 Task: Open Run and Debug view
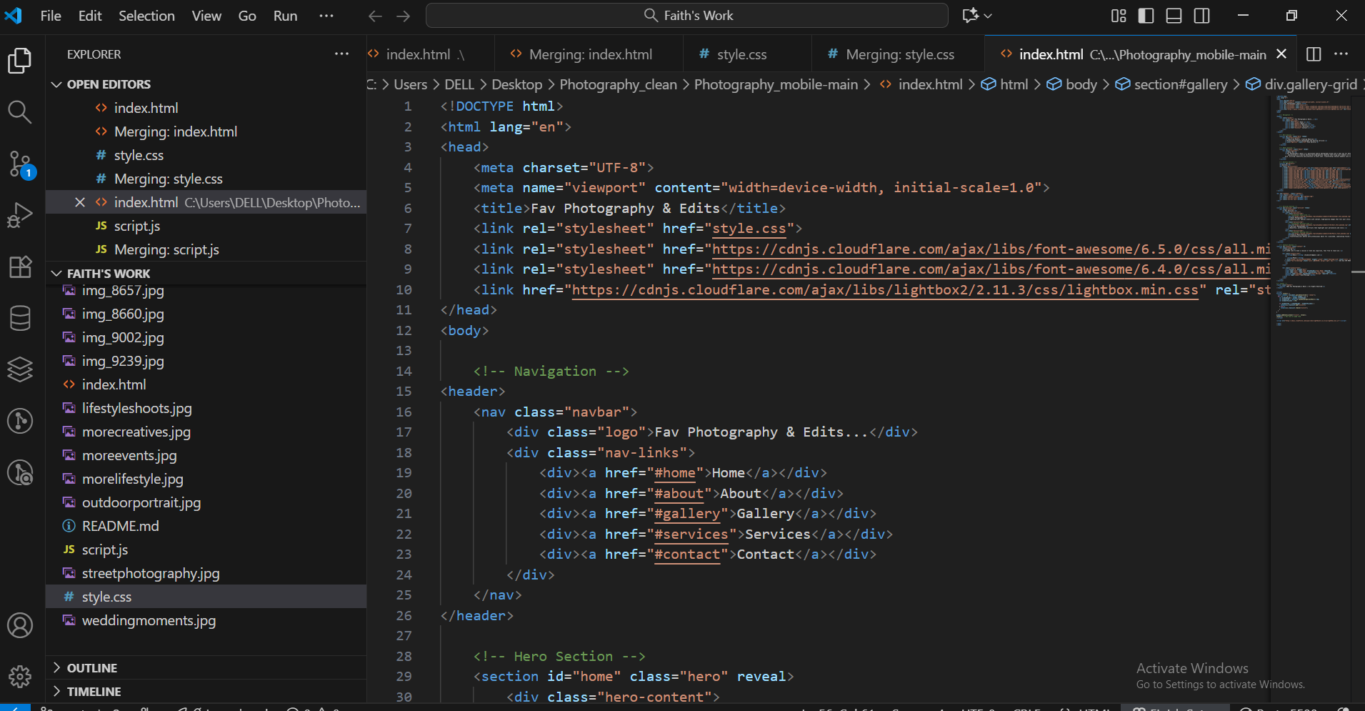tap(20, 215)
